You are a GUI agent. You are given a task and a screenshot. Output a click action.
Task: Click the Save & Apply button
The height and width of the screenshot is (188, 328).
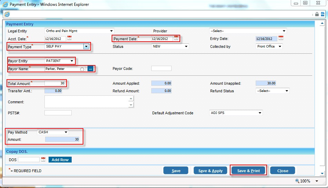pos(210,170)
